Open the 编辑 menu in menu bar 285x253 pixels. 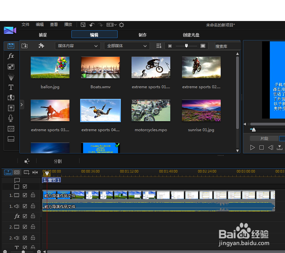click(40, 25)
